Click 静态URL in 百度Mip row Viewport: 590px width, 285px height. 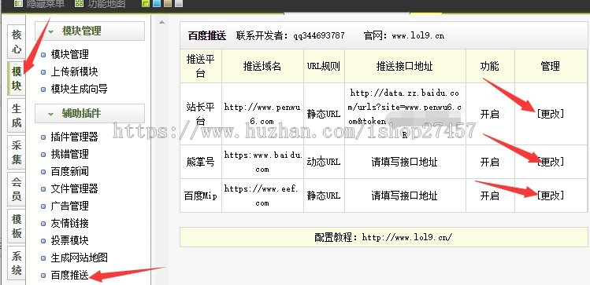click(324, 195)
